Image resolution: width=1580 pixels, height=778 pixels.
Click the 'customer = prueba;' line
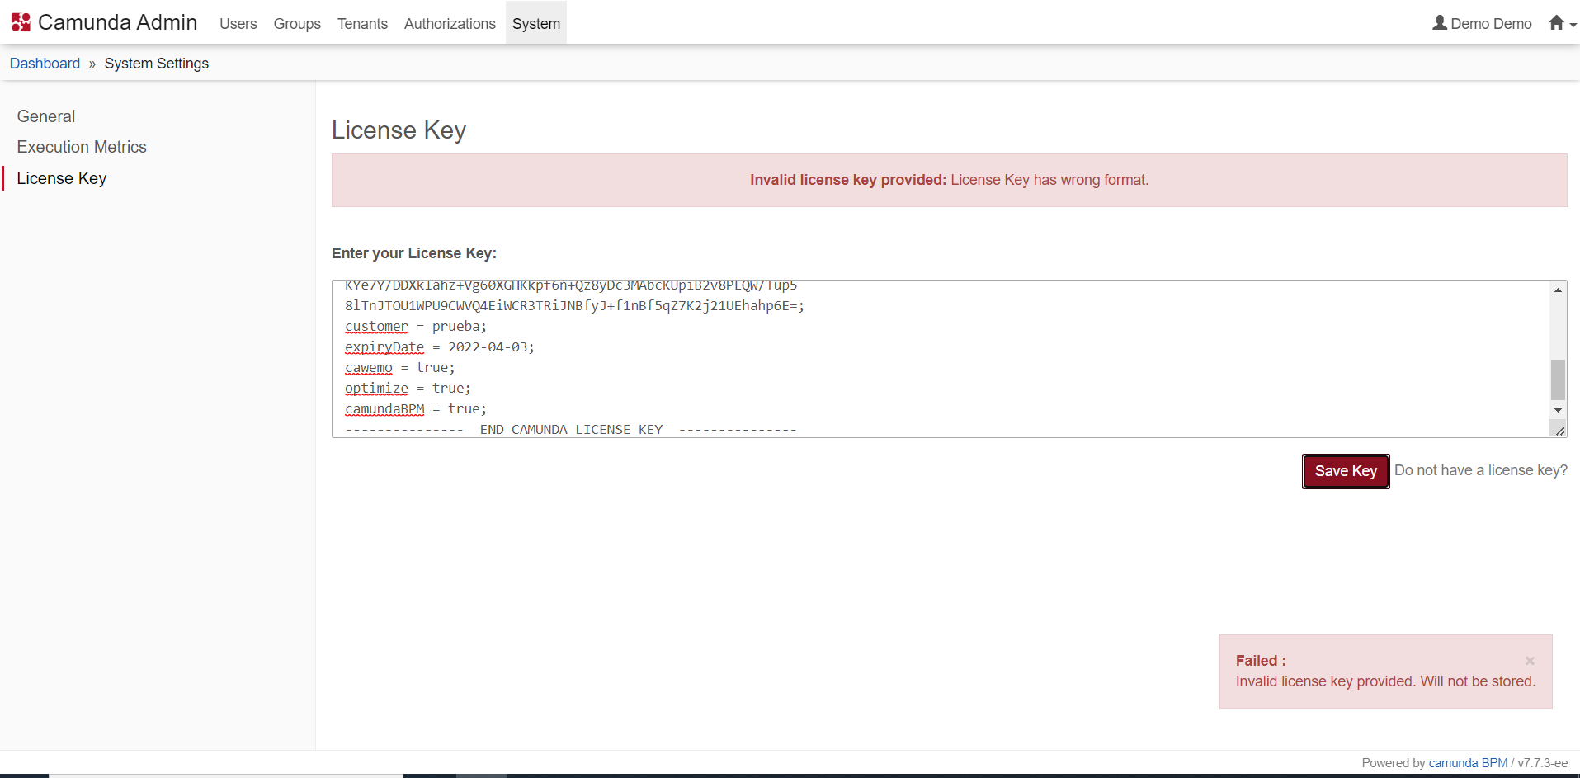(416, 327)
